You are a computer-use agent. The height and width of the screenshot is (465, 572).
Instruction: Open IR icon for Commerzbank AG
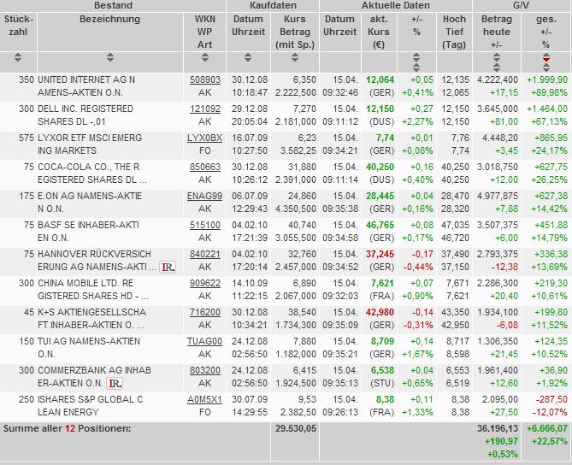pos(115,383)
